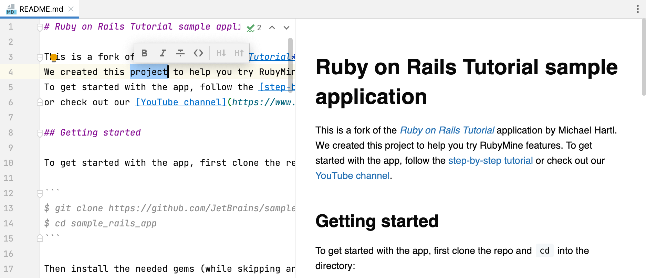The height and width of the screenshot is (278, 646).
Task: Jump to next highlighted problem arrow
Action: click(286, 28)
